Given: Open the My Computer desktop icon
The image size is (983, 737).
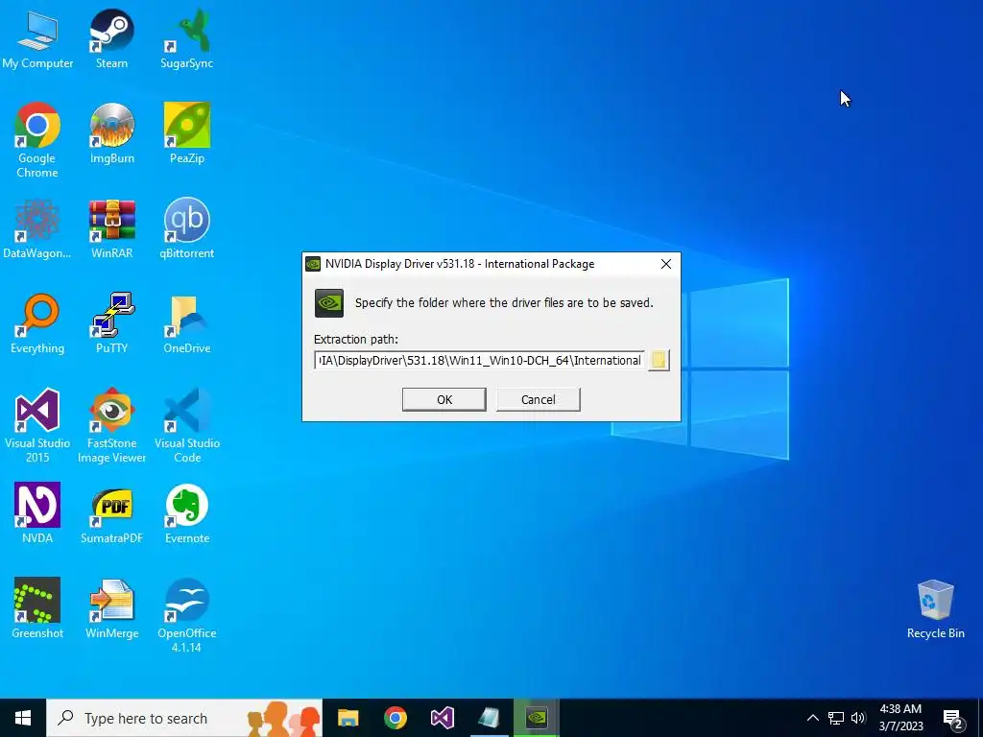Looking at the screenshot, I should point(37,38).
